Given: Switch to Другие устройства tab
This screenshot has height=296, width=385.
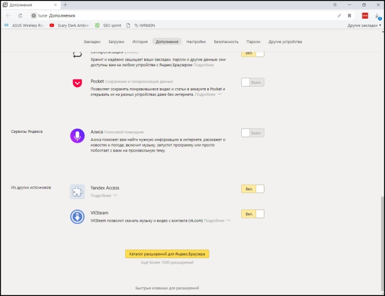Looking at the screenshot, I should [x=285, y=41].
